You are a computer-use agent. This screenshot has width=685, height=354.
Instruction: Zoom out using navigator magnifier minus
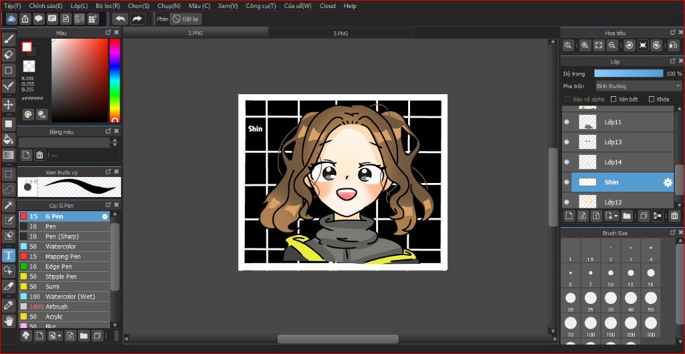(x=612, y=45)
